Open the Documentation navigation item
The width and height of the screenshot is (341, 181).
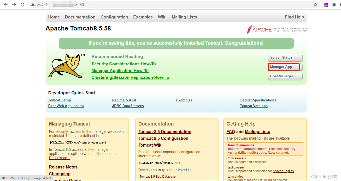point(80,17)
